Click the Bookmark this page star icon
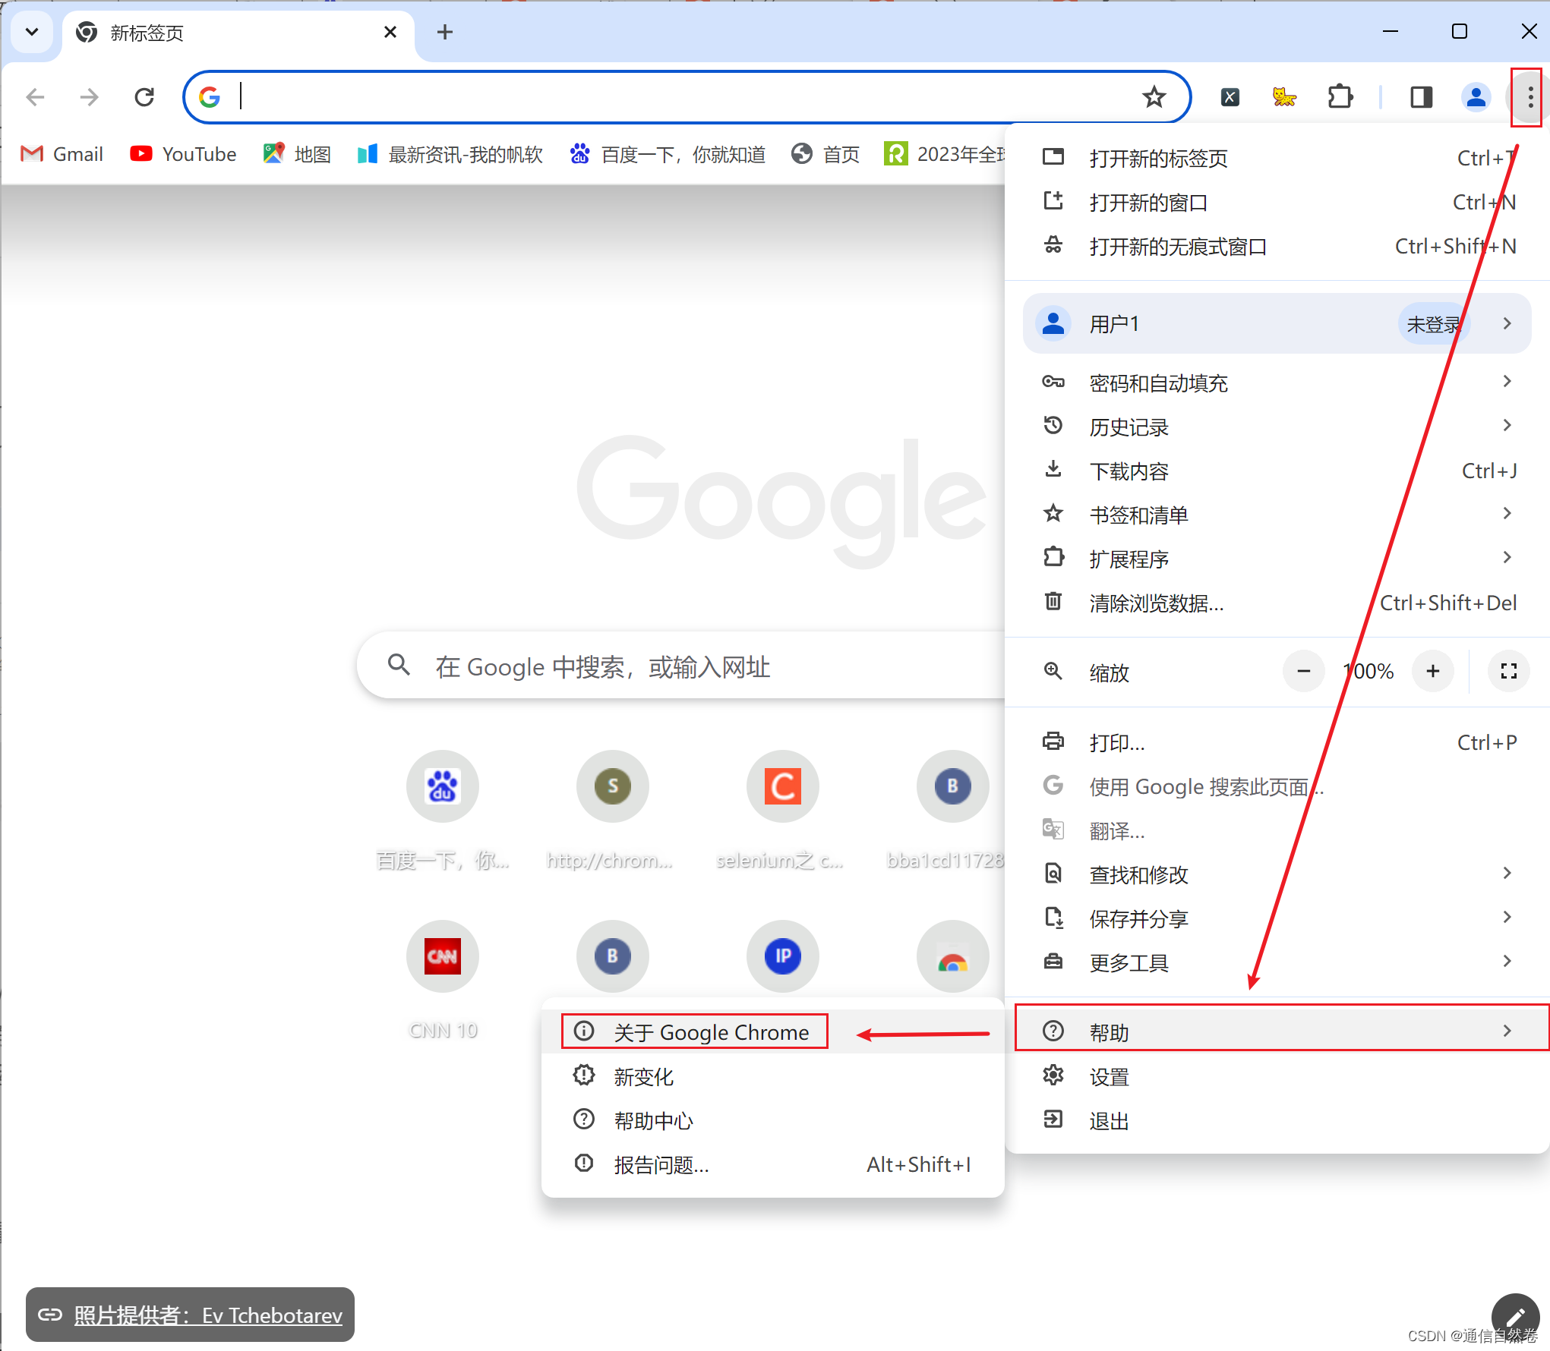The height and width of the screenshot is (1351, 1550). click(x=1154, y=96)
